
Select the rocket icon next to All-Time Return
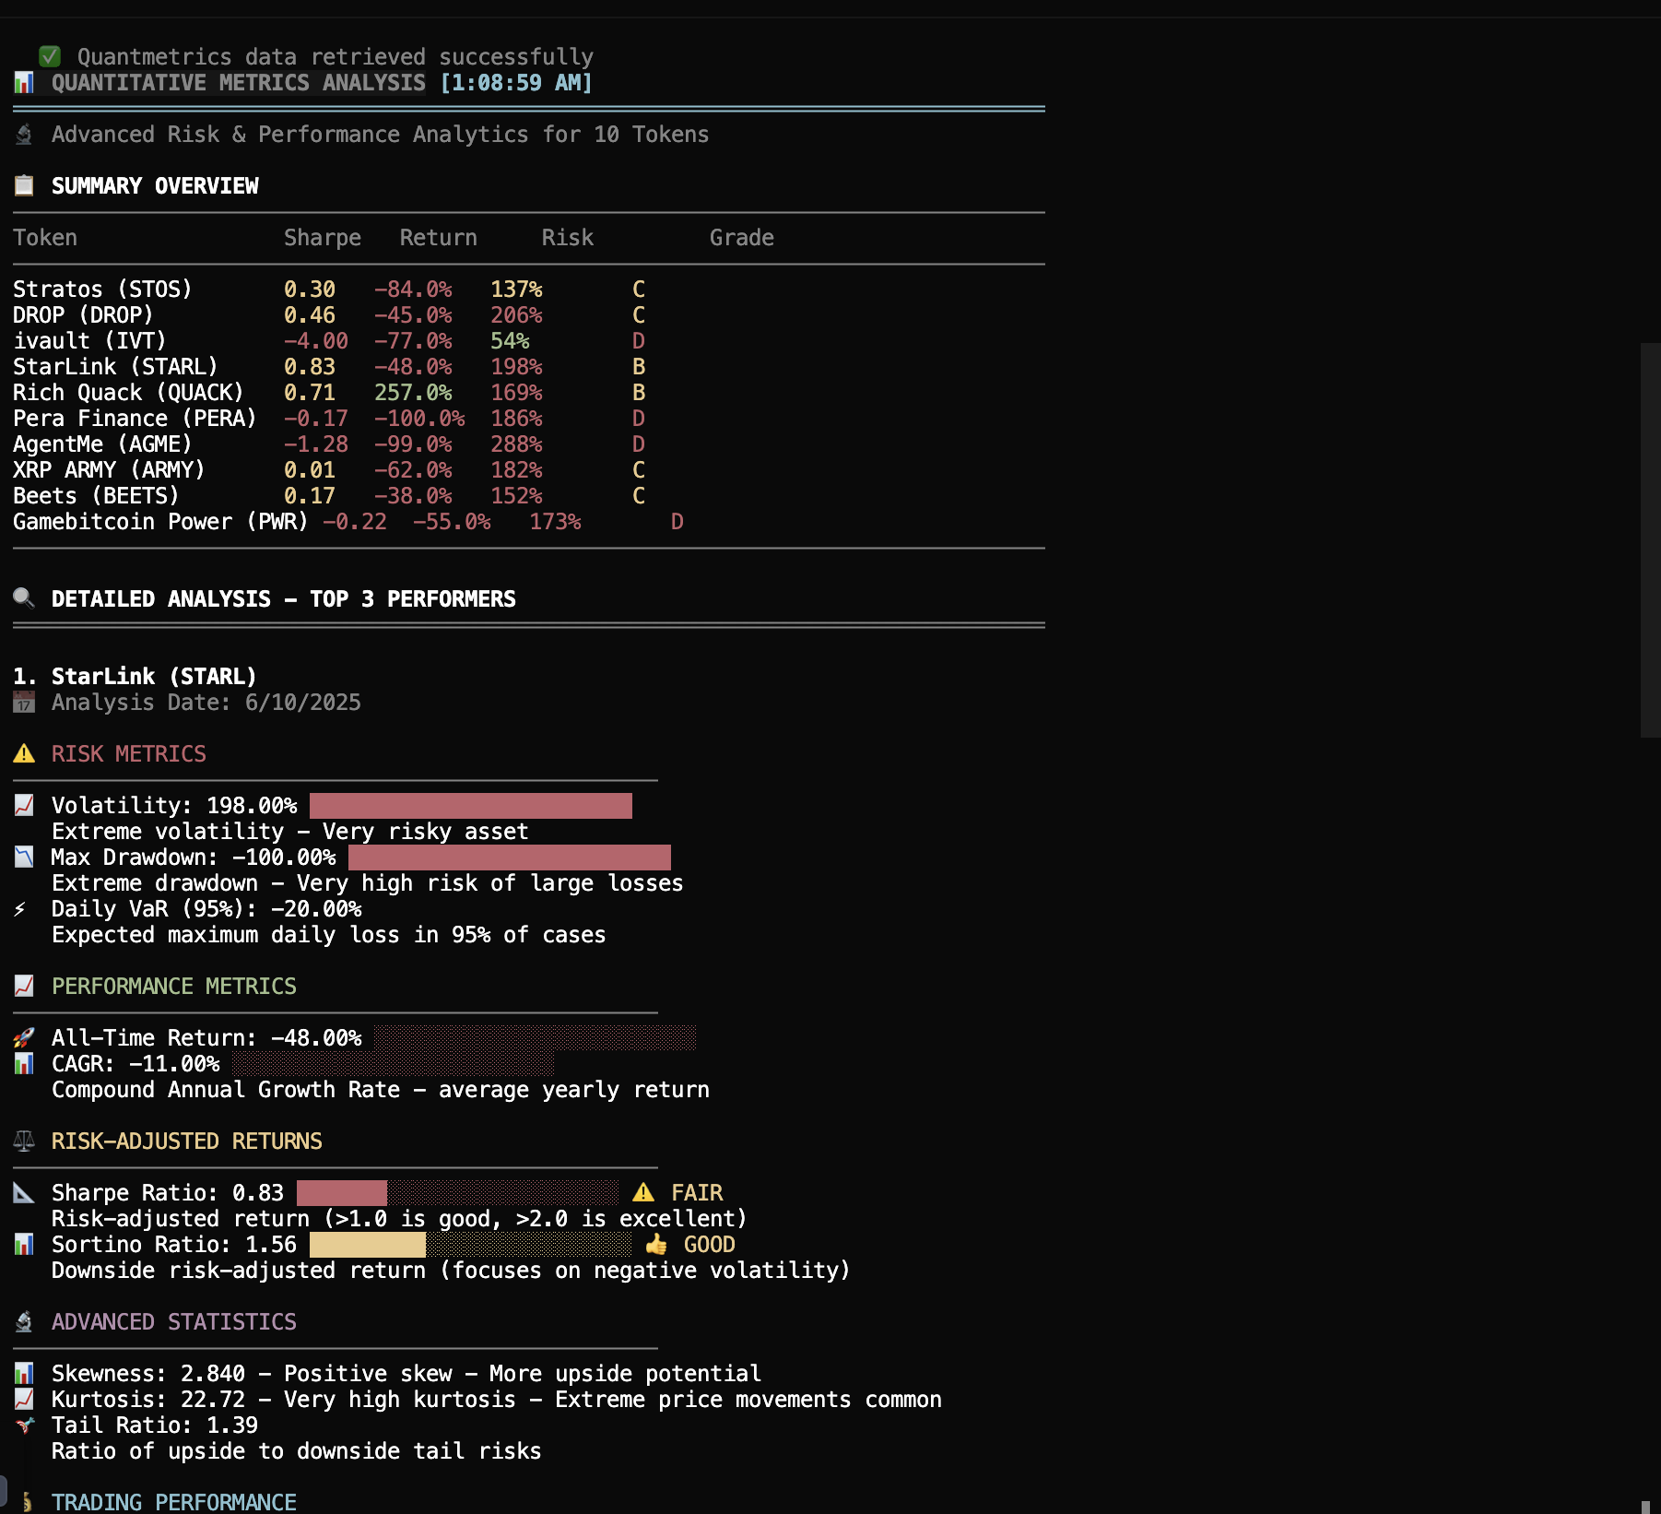coord(22,1037)
